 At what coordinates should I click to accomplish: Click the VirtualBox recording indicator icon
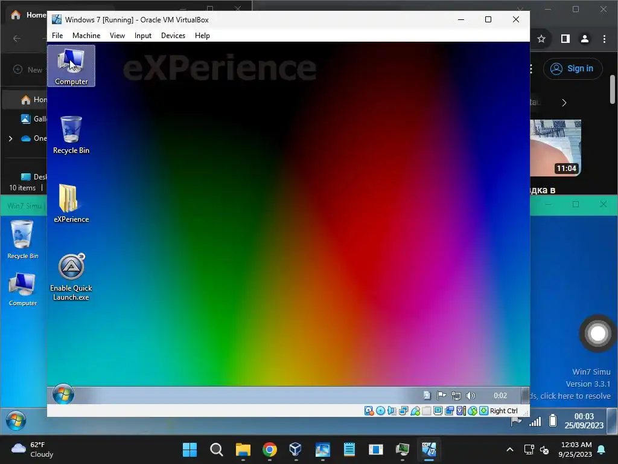449,411
